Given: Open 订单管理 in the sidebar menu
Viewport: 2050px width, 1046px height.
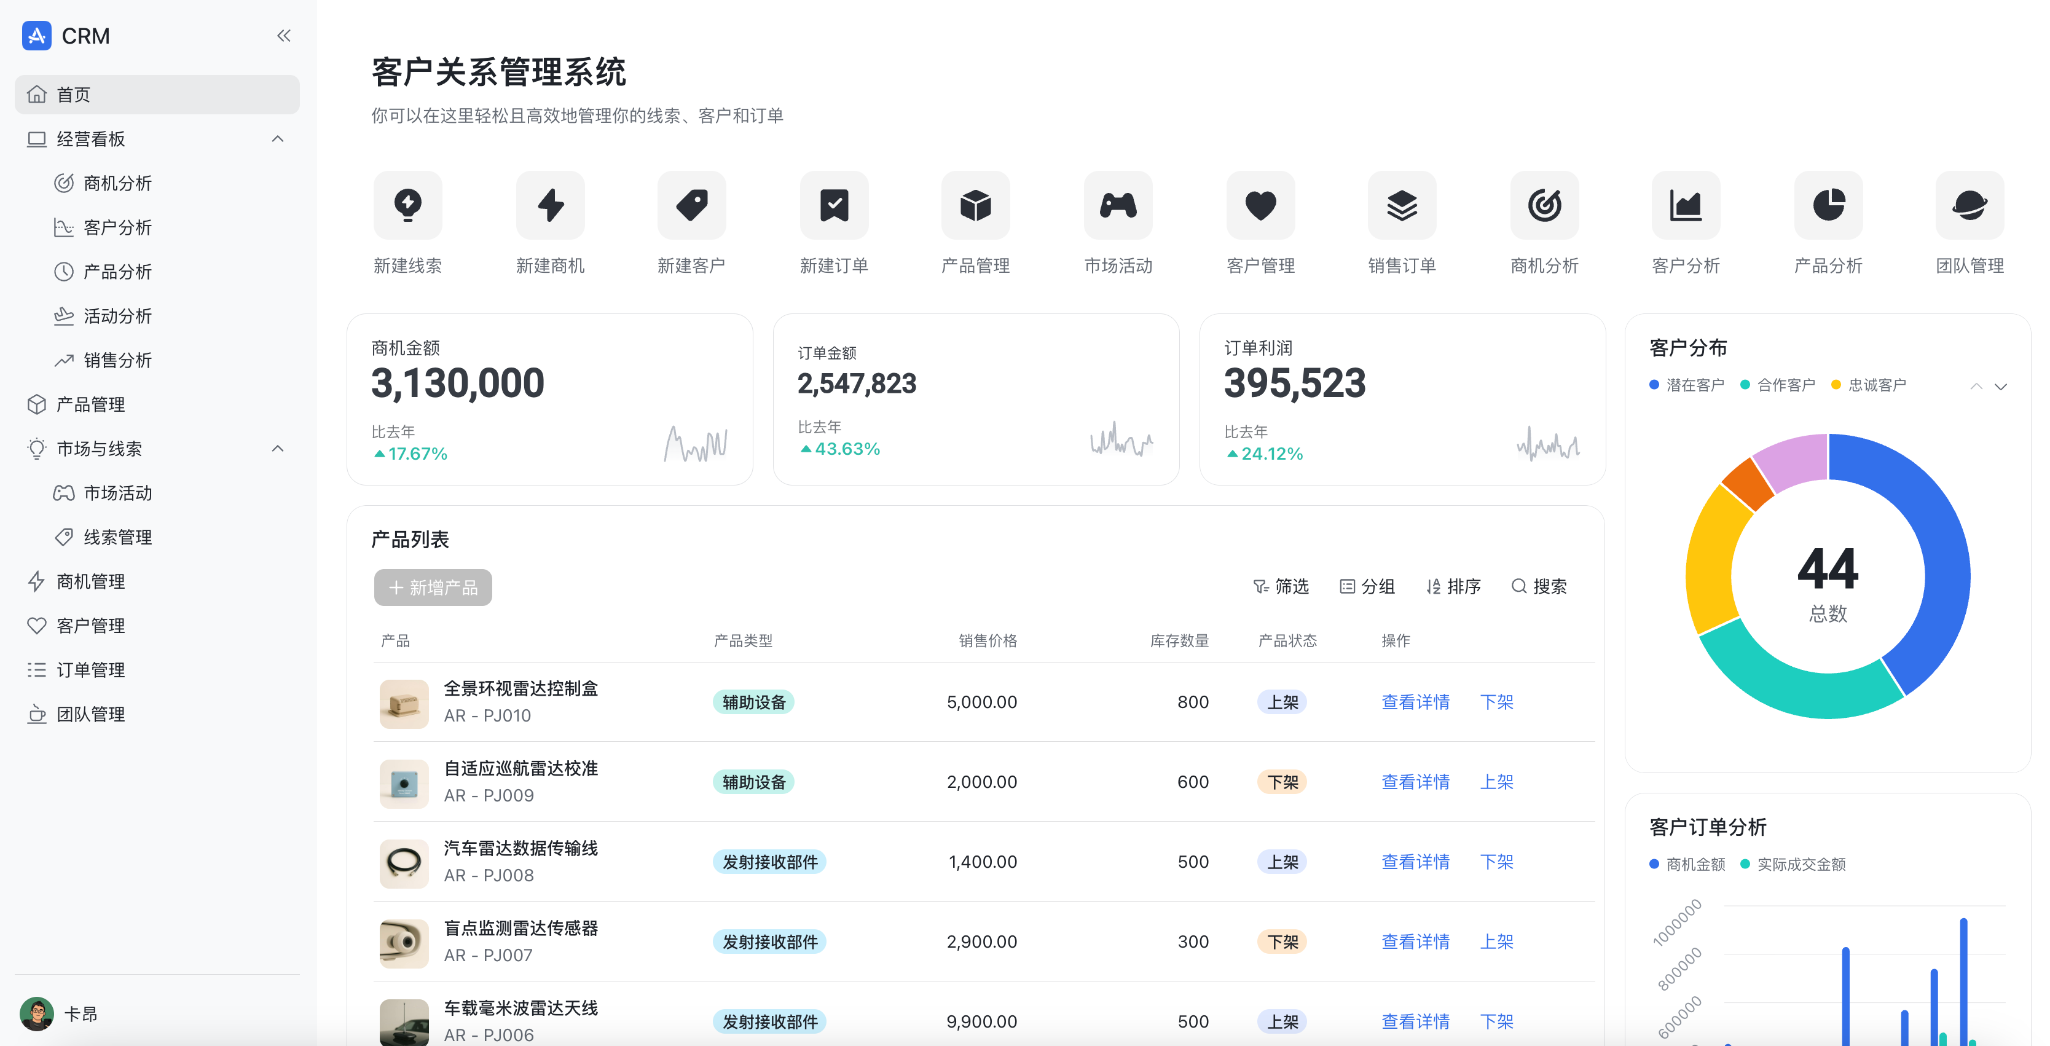Looking at the screenshot, I should (91, 670).
